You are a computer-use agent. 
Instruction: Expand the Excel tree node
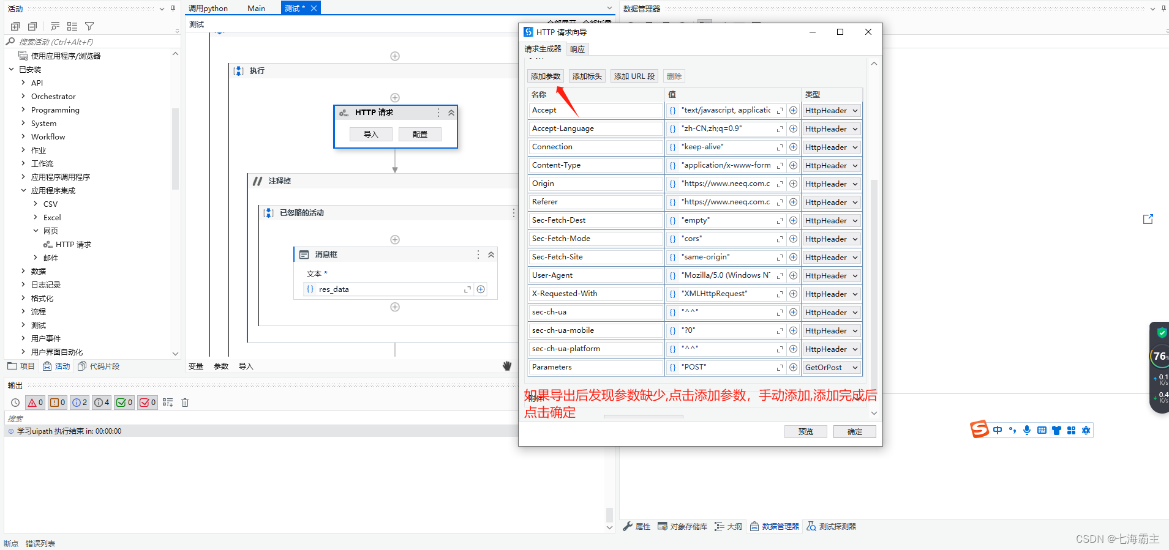pos(36,217)
